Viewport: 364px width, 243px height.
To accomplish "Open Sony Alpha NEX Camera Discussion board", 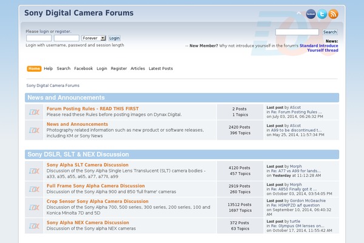I will click(88, 222).
